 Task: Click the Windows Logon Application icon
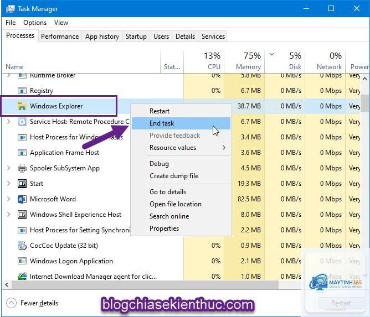(x=22, y=261)
